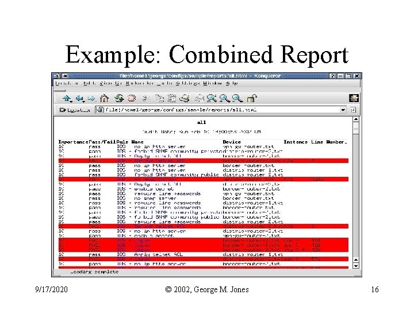Click 'vpn-gw-router.txt' in the first table row
414x310 pixels.
248,146
